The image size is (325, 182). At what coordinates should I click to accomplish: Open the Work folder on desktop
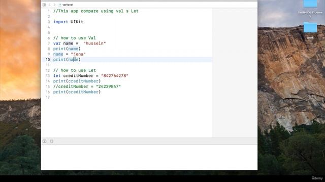click(x=310, y=30)
